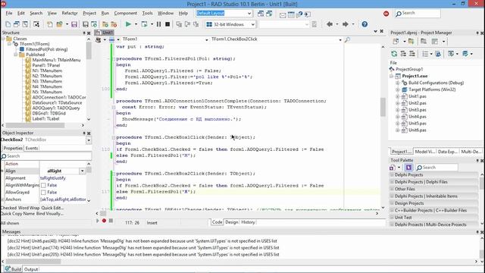Click the red stop-macro circle below code editor

click(x=104, y=221)
